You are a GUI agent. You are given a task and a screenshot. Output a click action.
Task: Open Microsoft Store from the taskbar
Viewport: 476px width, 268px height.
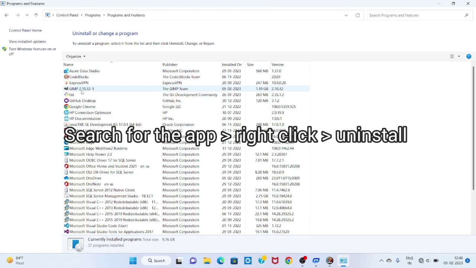[234, 261]
